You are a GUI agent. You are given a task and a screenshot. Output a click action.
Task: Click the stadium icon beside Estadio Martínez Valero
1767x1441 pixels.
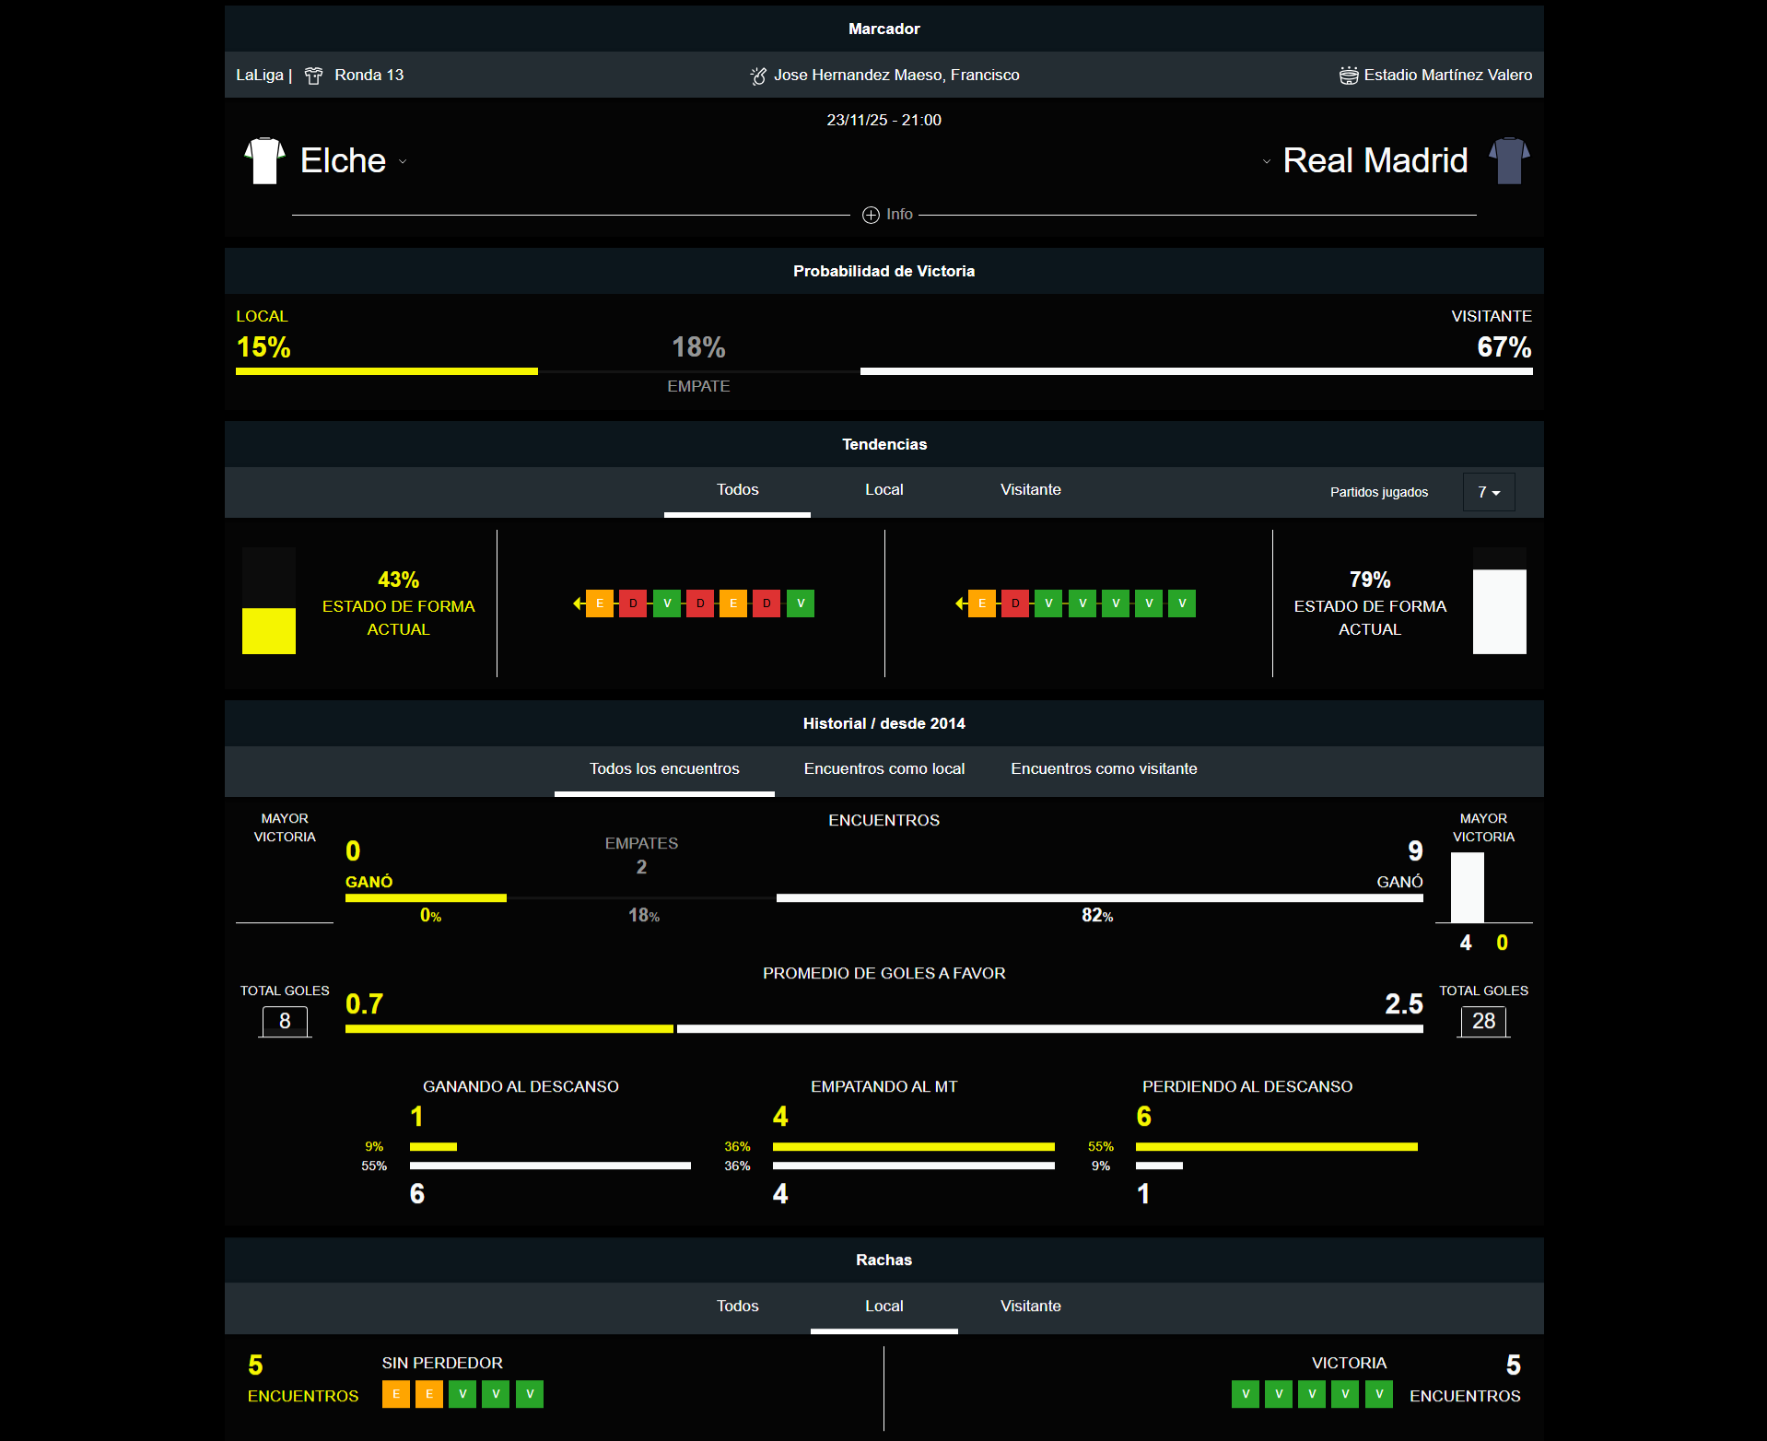[1348, 76]
